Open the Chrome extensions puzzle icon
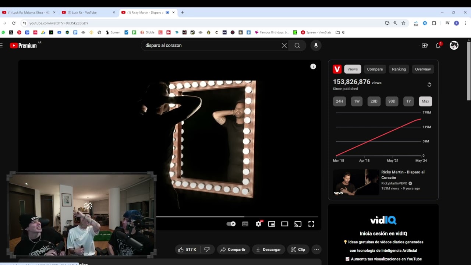 coord(434,23)
